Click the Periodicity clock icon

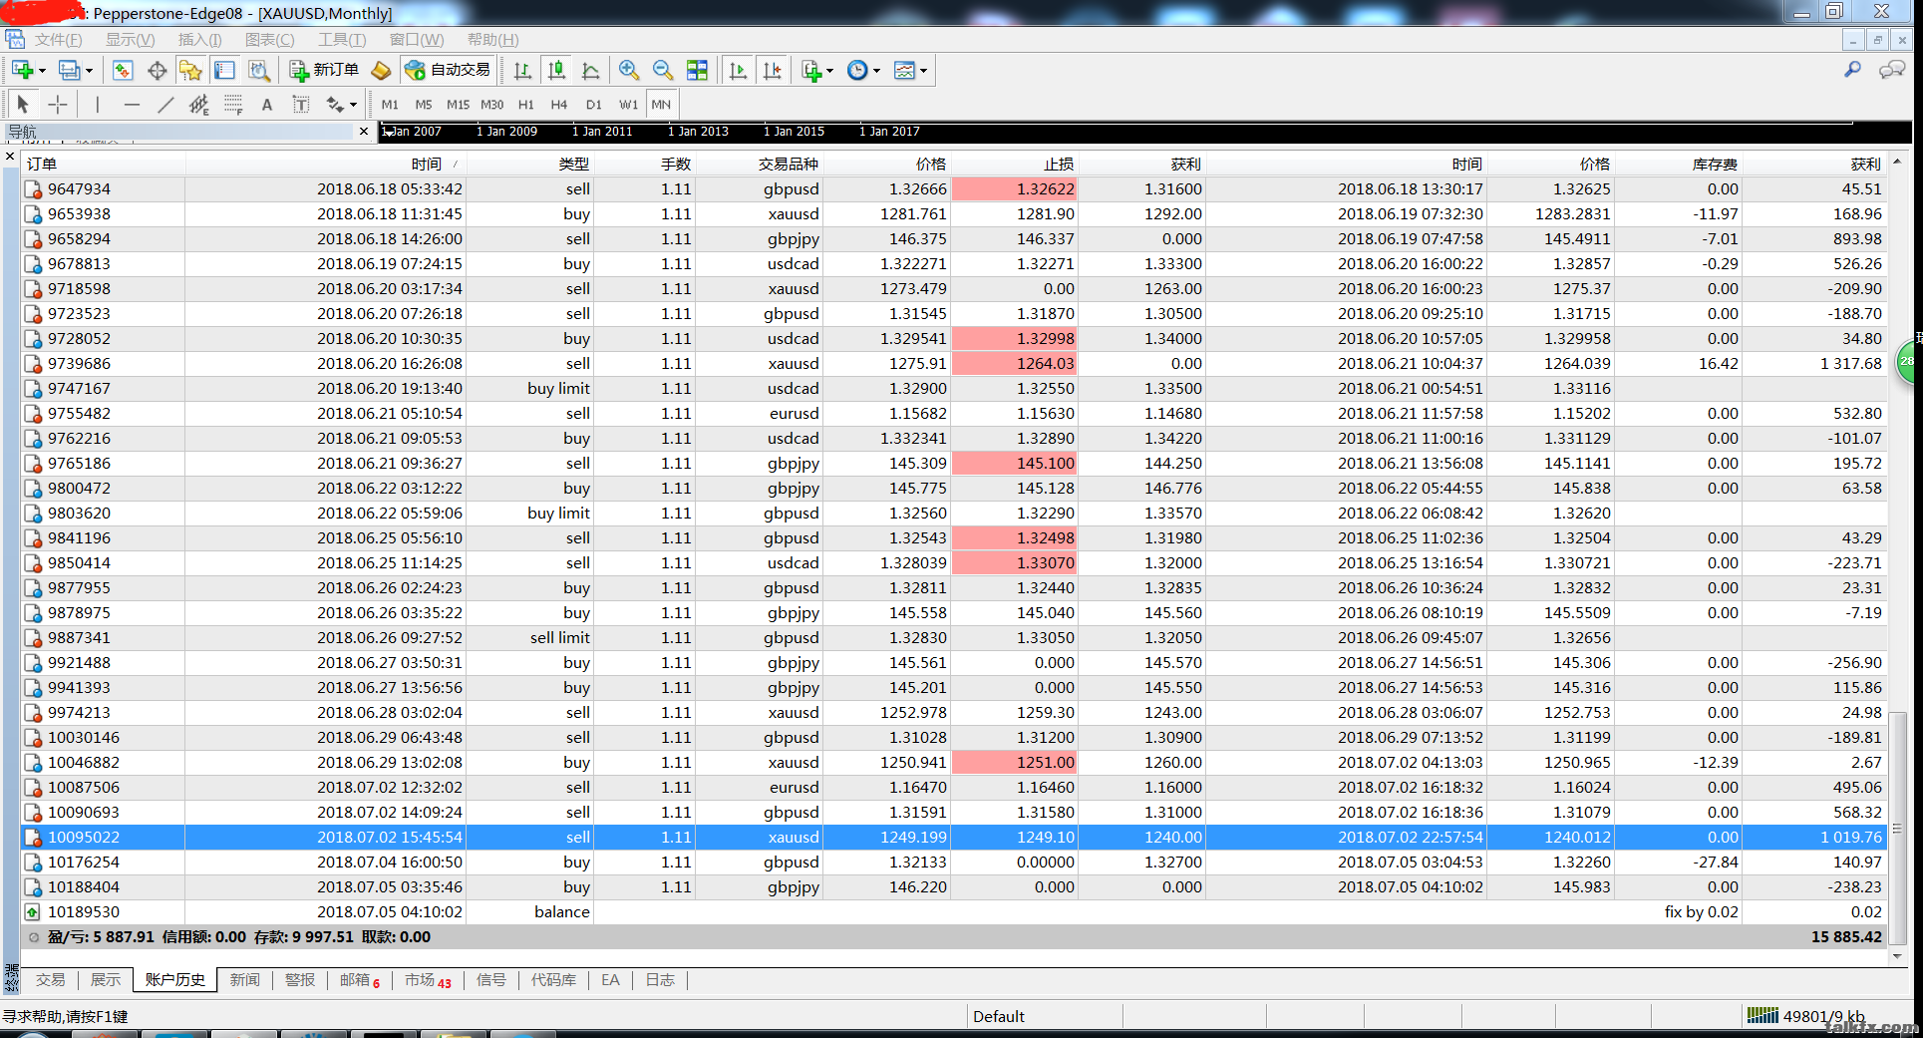tap(857, 70)
